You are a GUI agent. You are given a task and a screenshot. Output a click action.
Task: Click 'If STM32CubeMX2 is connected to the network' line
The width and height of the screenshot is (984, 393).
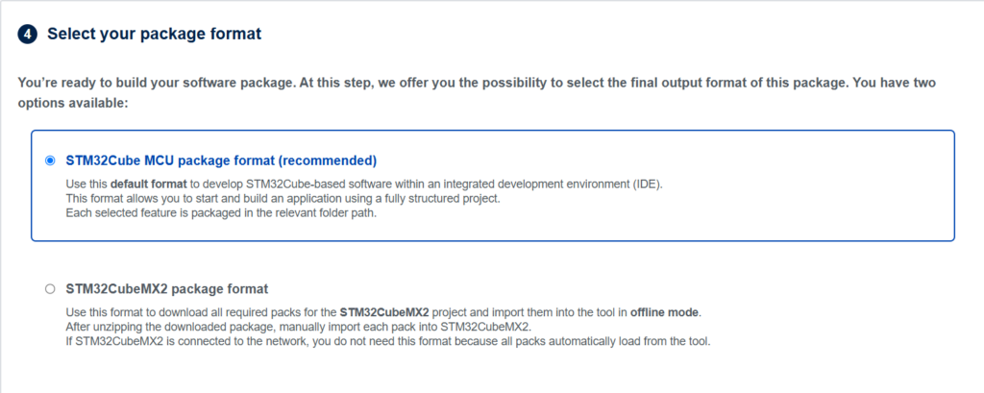(388, 343)
